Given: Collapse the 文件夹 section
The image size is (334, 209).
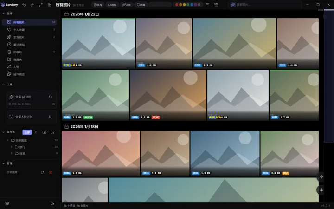Looking at the screenshot, I should [x=3, y=132].
